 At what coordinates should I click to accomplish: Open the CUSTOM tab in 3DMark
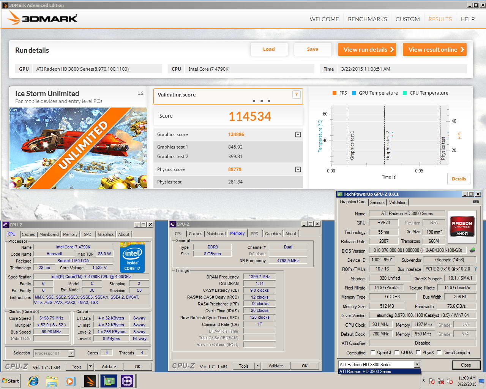(x=407, y=19)
